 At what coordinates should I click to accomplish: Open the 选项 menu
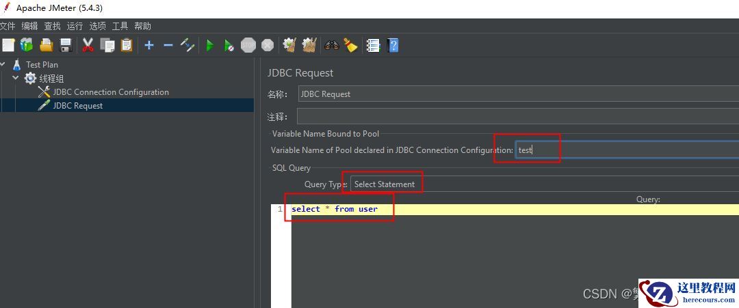(x=98, y=26)
